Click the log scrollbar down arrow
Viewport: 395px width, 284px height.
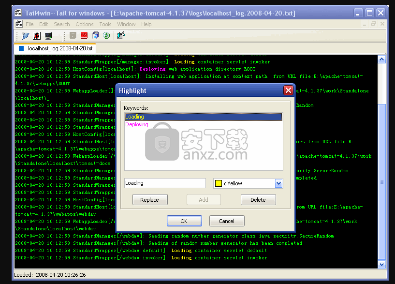(381, 264)
